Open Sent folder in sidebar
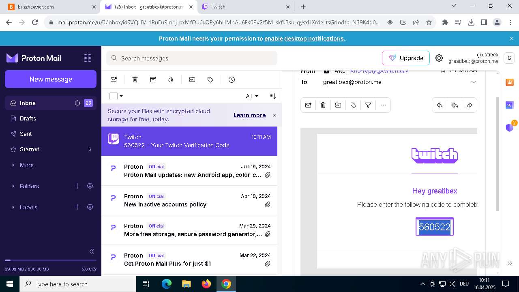519x292 pixels. coord(51,134)
